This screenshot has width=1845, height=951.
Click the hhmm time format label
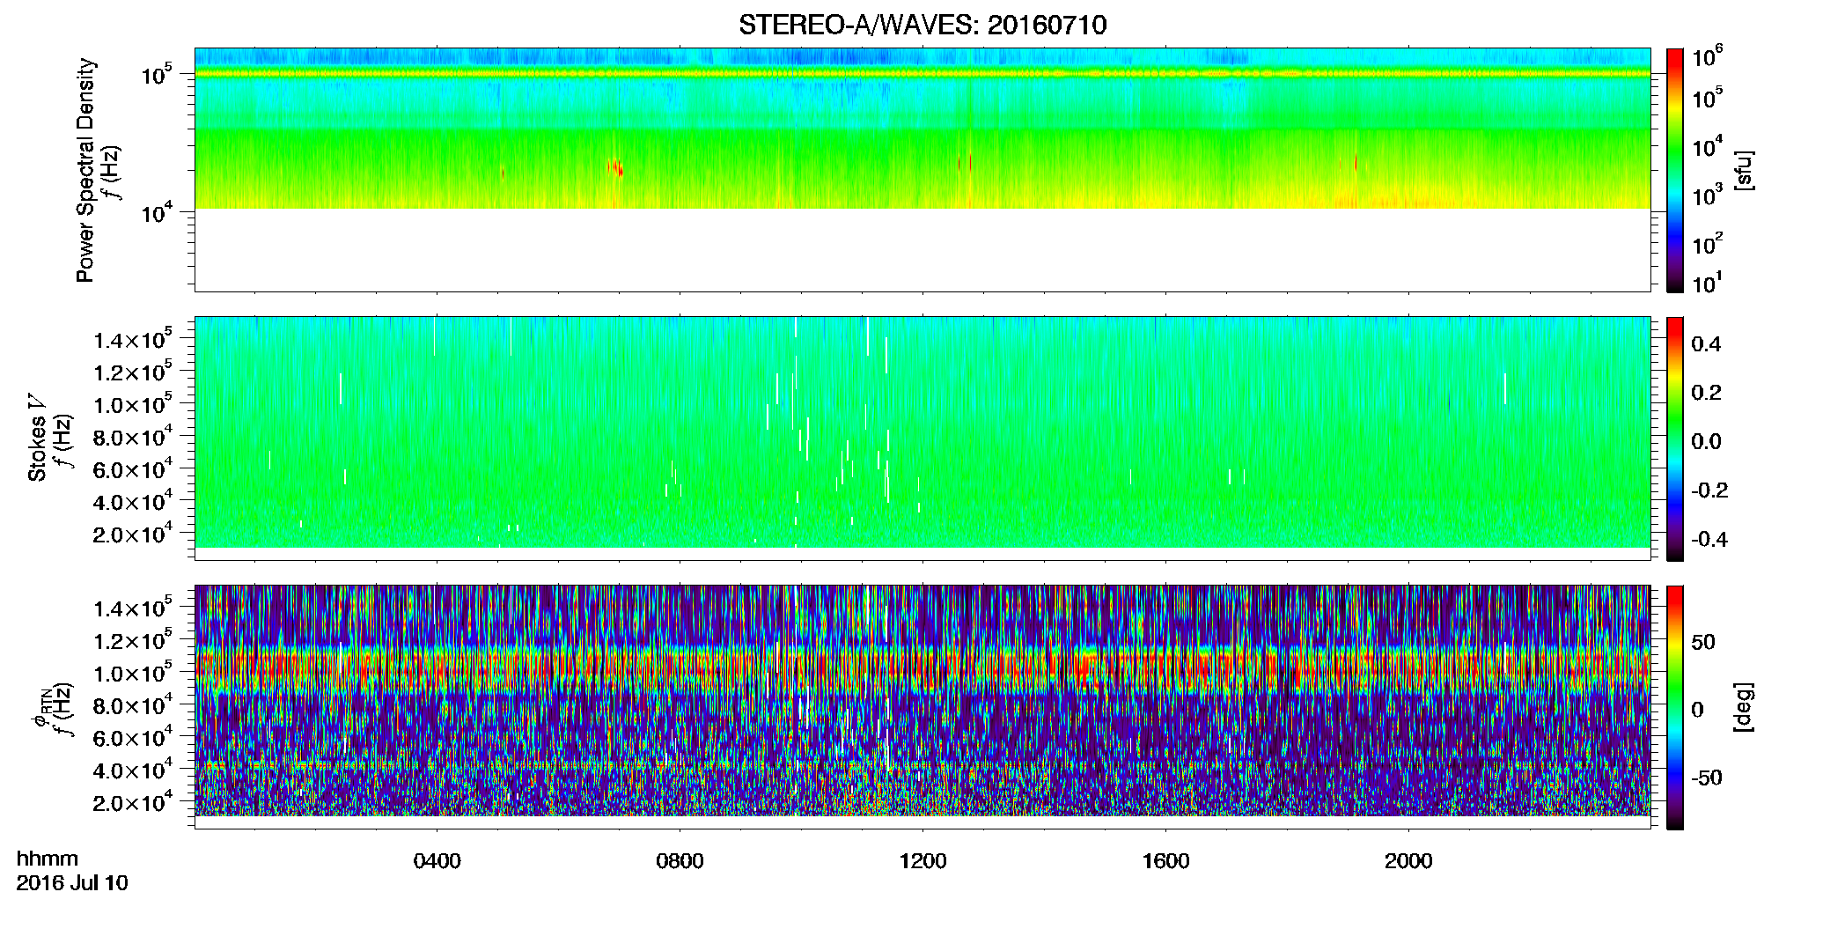pyautogui.click(x=48, y=859)
